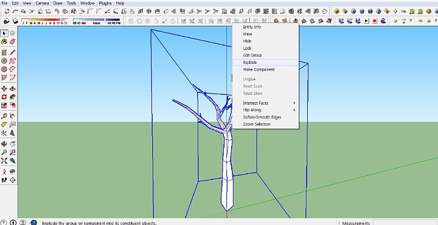This screenshot has height=225, width=438.
Task: Activate the Move tool
Action: tap(4, 89)
